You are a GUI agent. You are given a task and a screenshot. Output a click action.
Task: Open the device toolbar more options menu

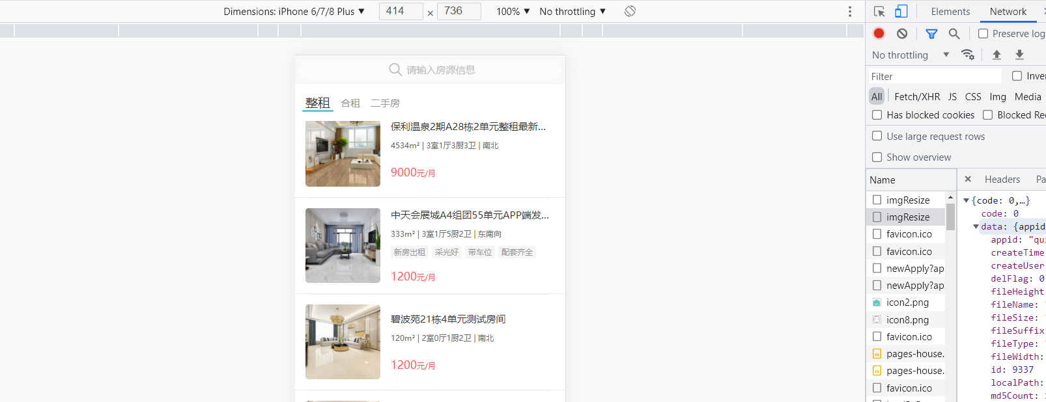coord(849,12)
